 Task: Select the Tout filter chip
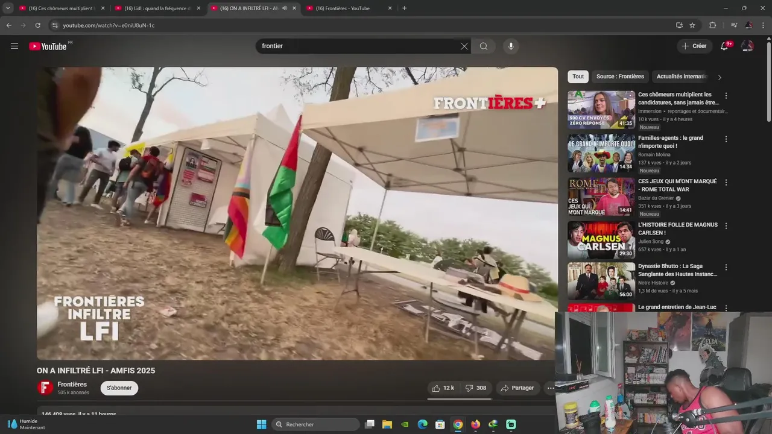[x=578, y=77]
